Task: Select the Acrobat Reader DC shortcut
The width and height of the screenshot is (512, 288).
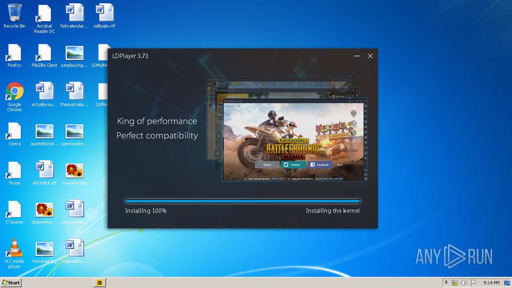Action: click(x=44, y=19)
